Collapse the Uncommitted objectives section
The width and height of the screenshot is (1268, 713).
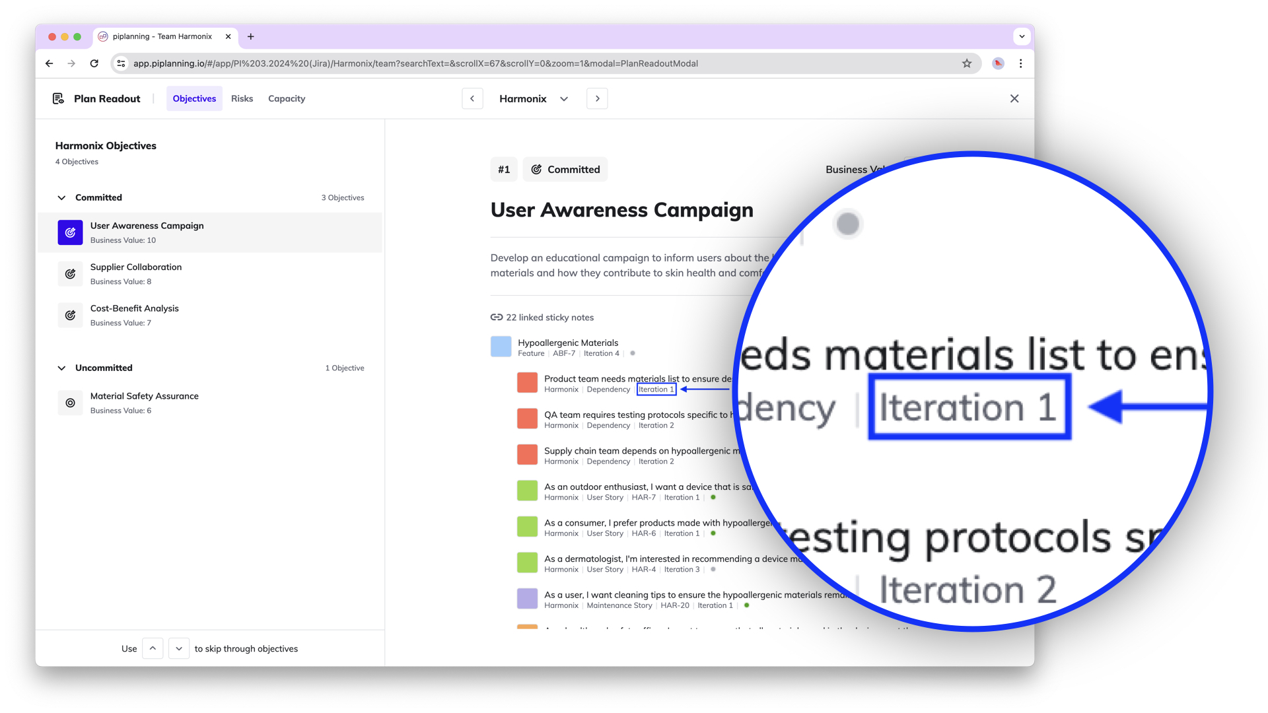61,368
